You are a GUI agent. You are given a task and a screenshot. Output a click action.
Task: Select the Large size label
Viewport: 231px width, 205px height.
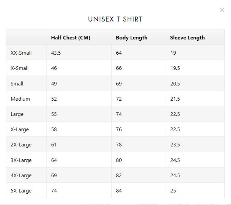point(17,114)
